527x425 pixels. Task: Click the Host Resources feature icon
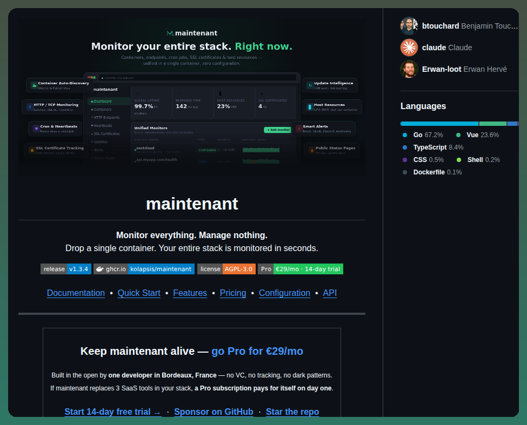tap(310, 107)
